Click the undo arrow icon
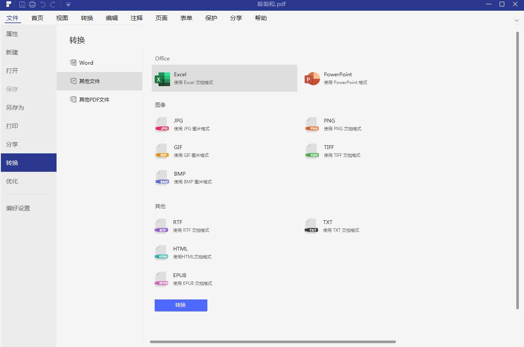 coord(43,5)
